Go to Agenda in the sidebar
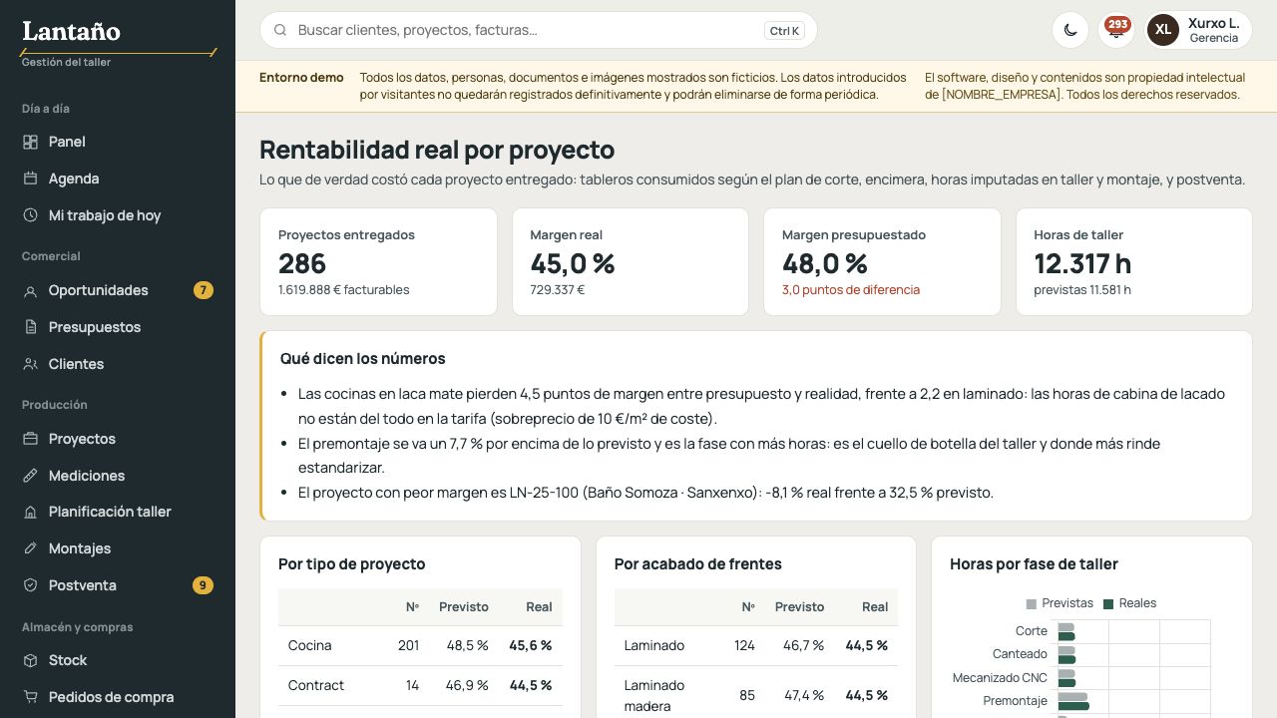 [x=118, y=179]
